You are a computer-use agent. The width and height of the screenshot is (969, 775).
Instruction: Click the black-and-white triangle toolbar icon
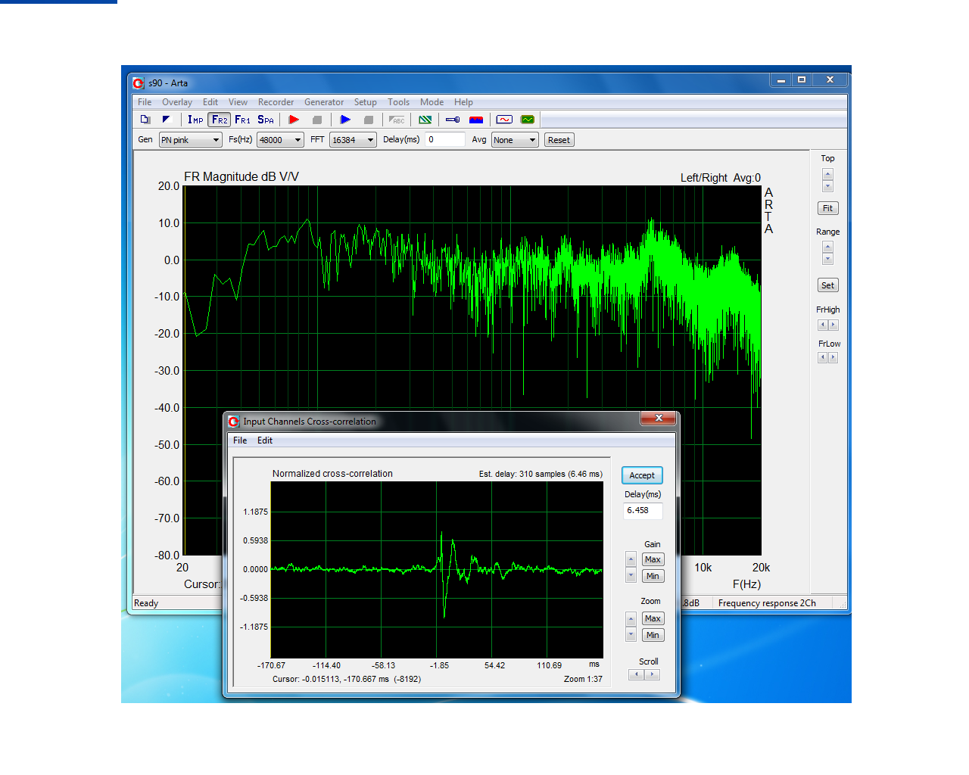click(167, 120)
